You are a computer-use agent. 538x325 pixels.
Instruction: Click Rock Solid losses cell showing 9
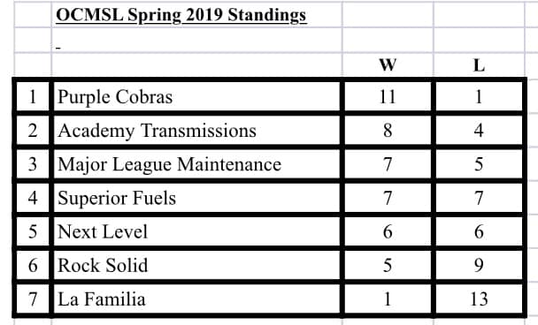pyautogui.click(x=479, y=266)
